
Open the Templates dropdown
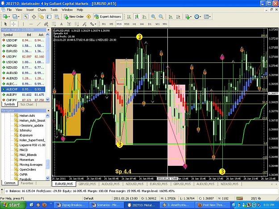[x=207, y=16]
